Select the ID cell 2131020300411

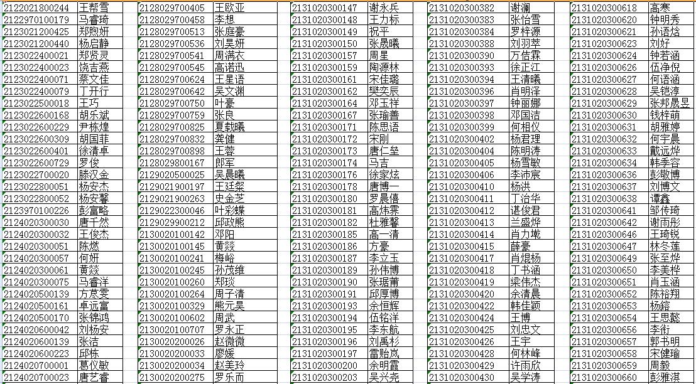[468, 199]
